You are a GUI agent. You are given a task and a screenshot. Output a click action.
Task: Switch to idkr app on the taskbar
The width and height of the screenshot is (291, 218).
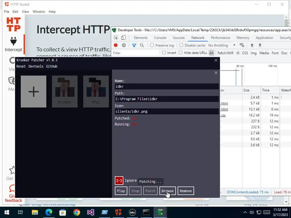click(132, 212)
